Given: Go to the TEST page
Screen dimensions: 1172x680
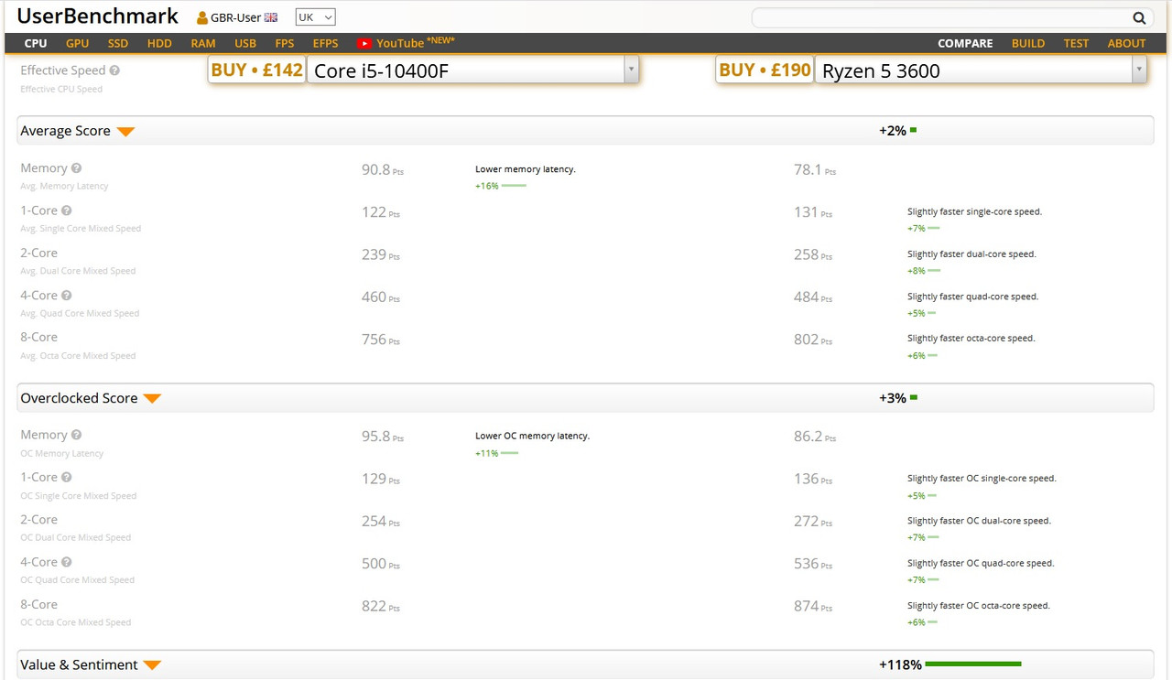Looking at the screenshot, I should pyautogui.click(x=1076, y=43).
